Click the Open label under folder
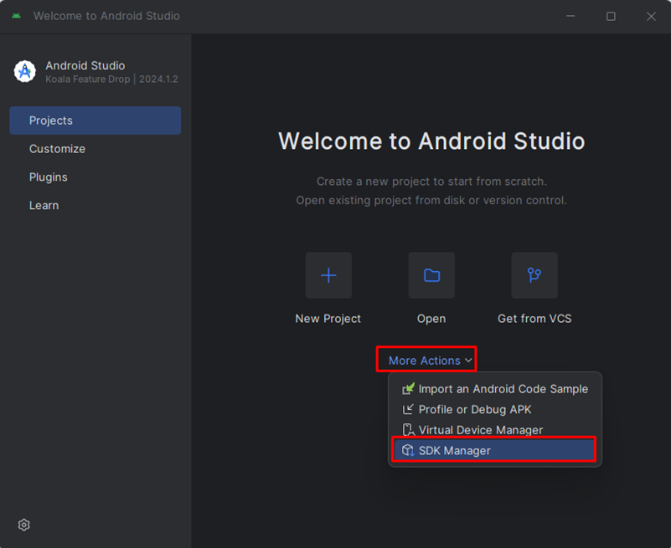Image resolution: width=671 pixels, height=548 pixels. 431,319
